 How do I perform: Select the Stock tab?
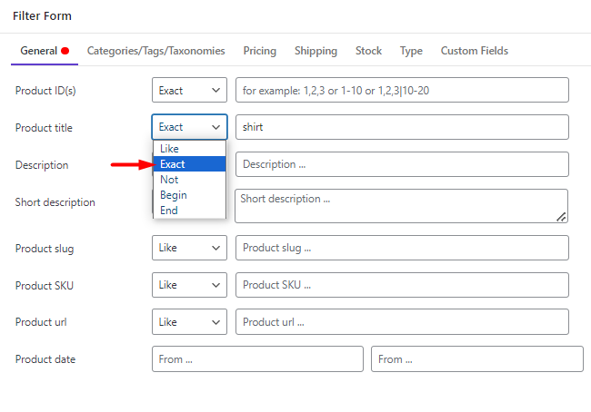pyautogui.click(x=368, y=51)
